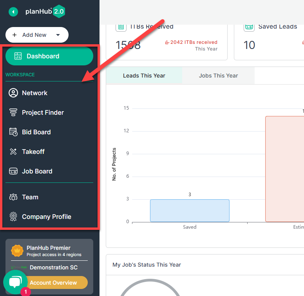Click the Job Board icon

13,171
